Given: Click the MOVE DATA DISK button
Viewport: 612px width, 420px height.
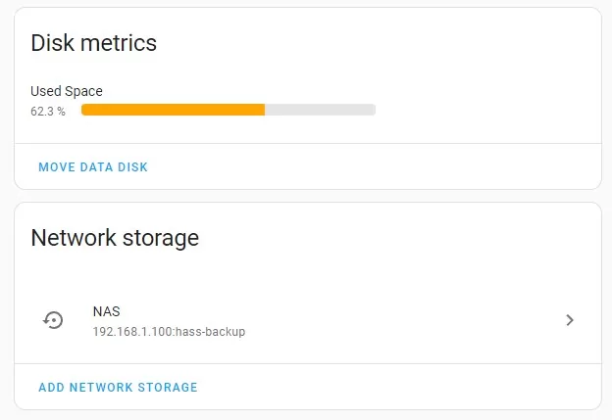Looking at the screenshot, I should click(93, 167).
